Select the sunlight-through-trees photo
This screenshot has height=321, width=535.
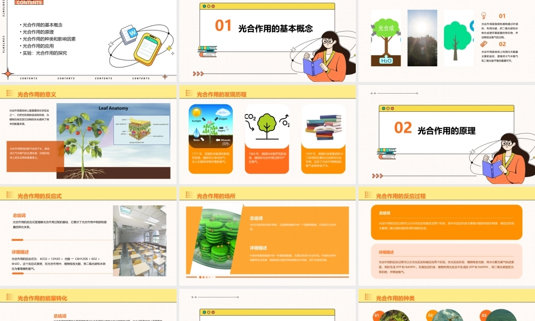point(422,38)
